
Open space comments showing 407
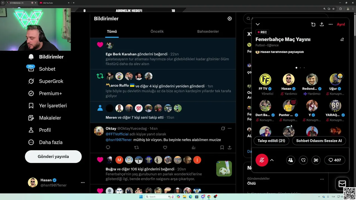tap(335, 160)
